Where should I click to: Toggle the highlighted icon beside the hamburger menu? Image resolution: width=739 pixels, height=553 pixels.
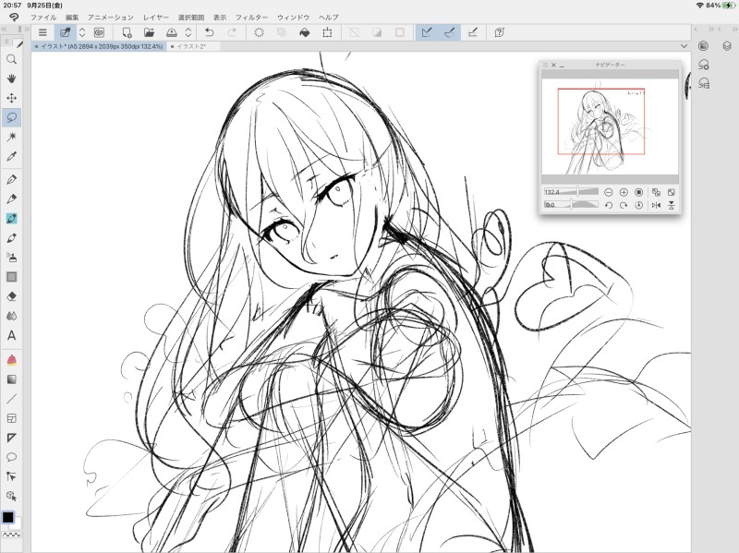(x=65, y=32)
